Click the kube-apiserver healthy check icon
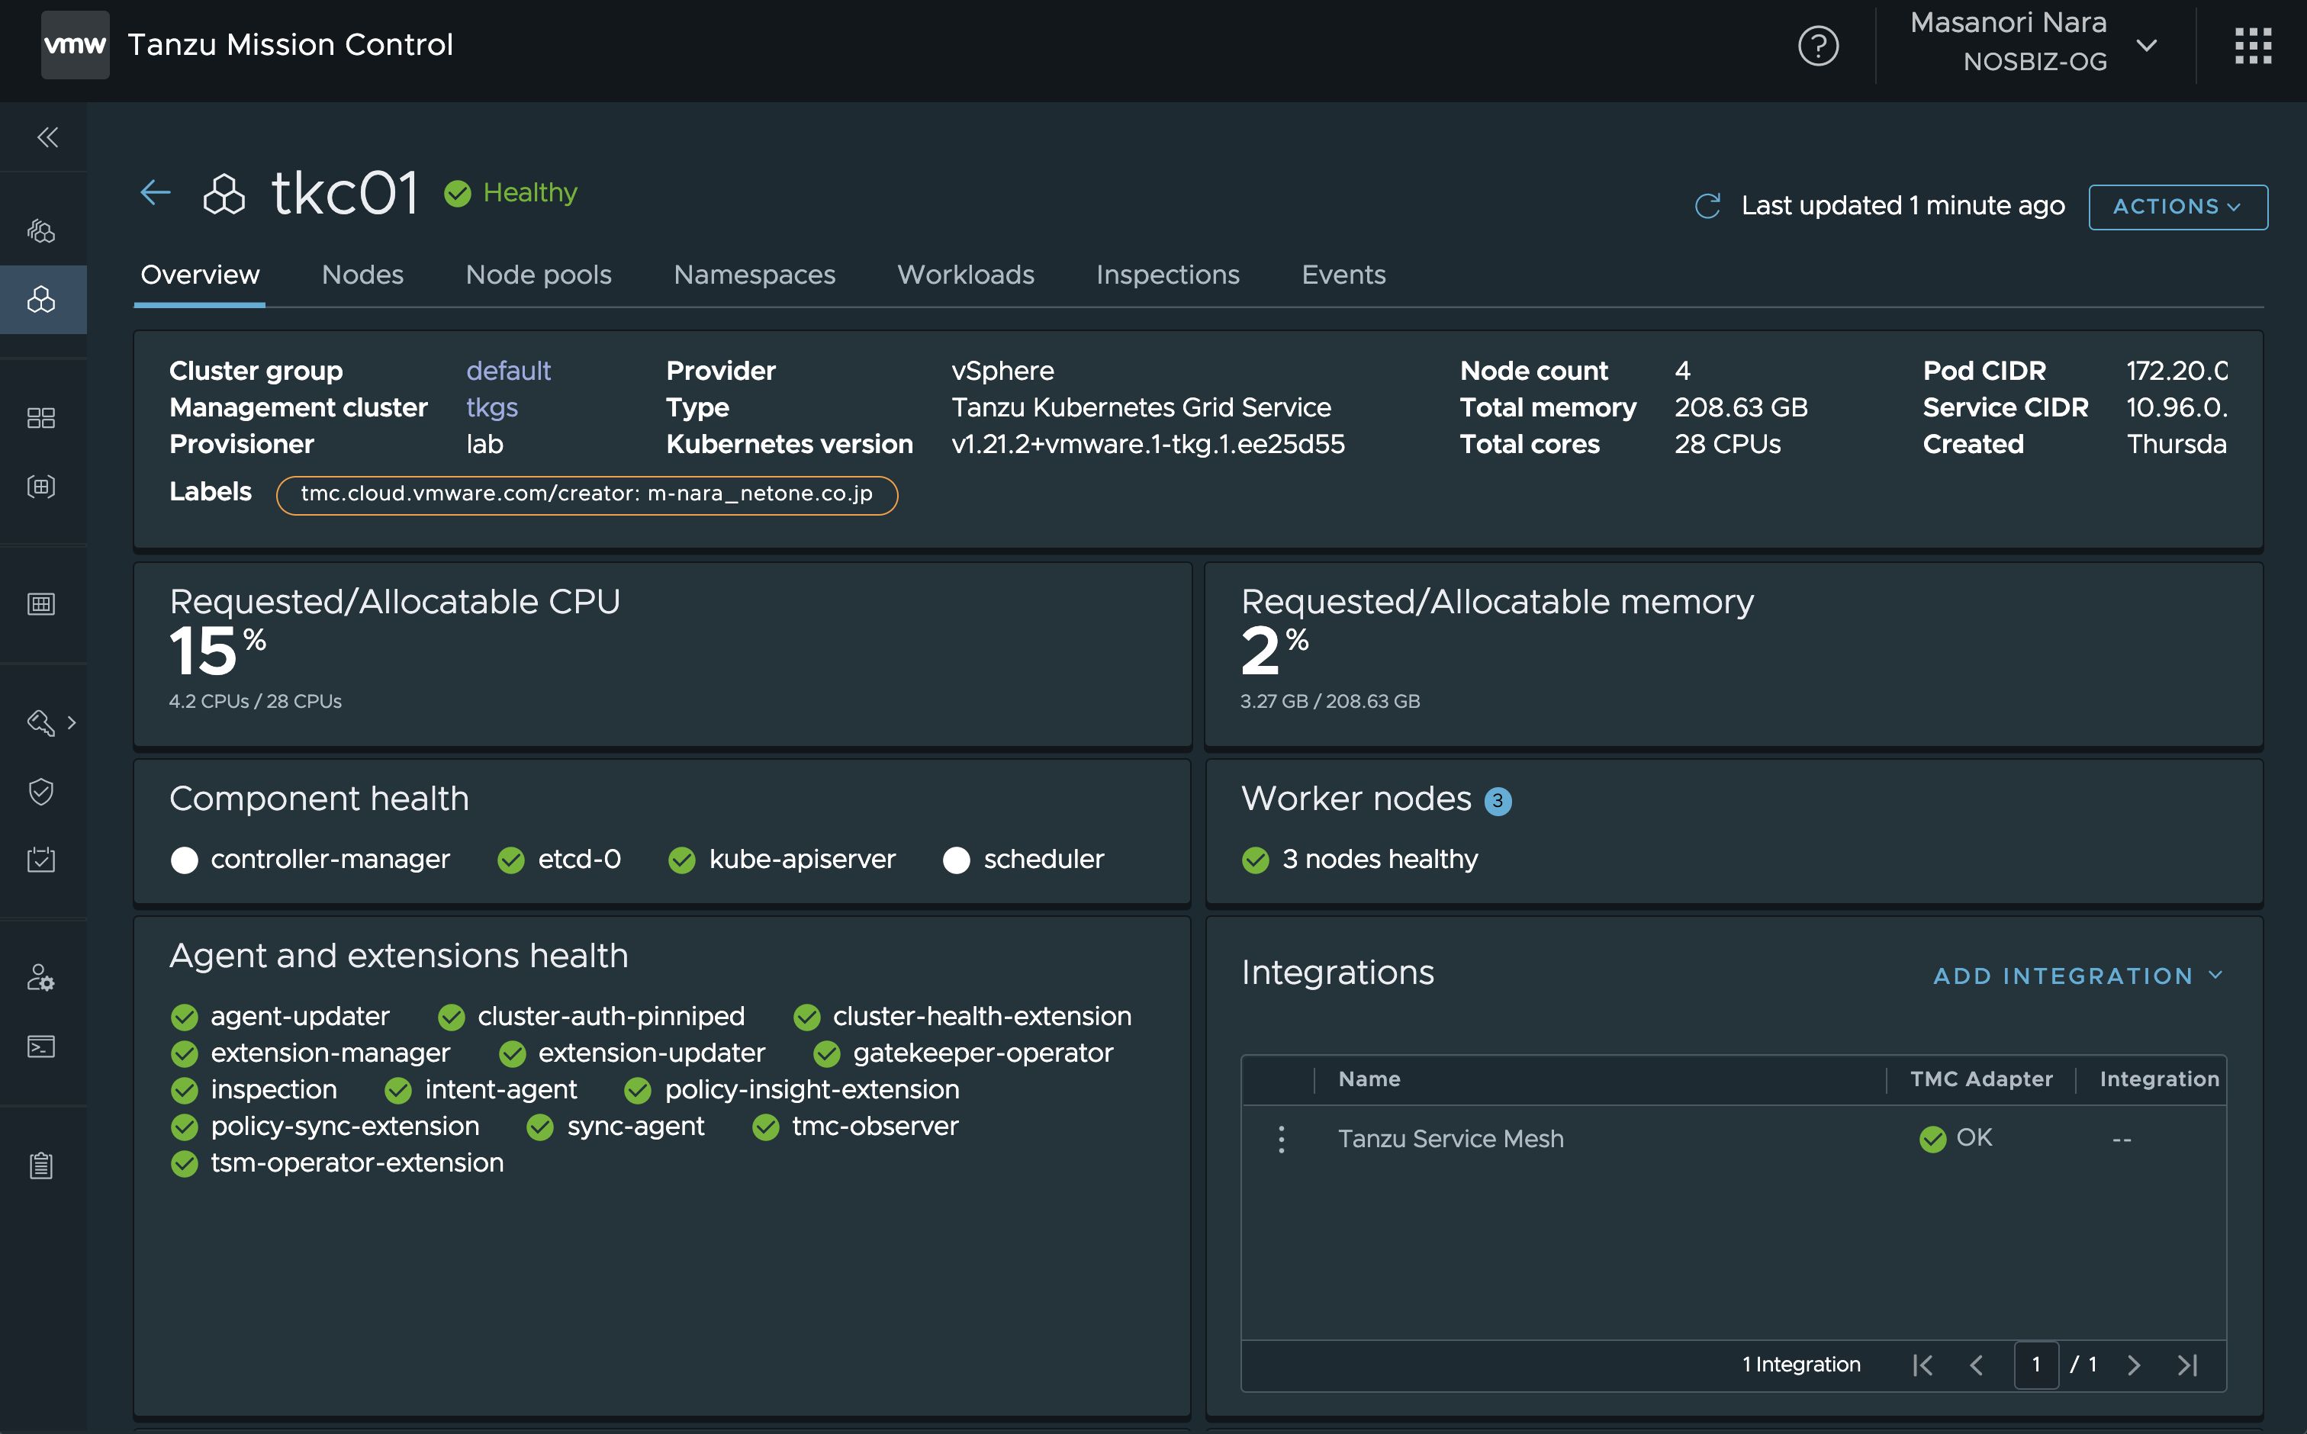The width and height of the screenshot is (2307, 1434). pos(681,860)
